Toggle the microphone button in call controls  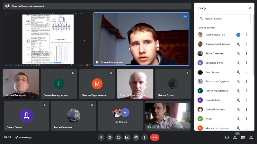(x=101, y=137)
